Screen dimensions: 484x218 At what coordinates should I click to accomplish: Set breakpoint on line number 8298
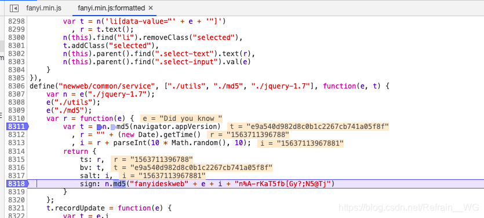click(17, 21)
